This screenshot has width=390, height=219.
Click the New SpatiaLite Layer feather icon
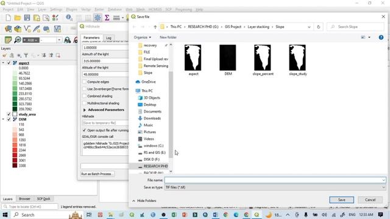coord(37,29)
